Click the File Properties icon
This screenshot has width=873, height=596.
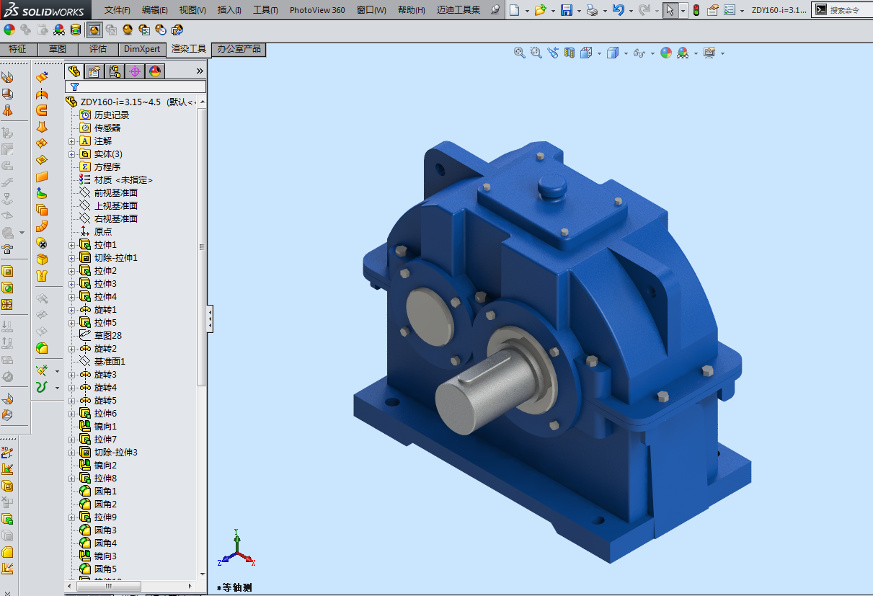pos(713,10)
